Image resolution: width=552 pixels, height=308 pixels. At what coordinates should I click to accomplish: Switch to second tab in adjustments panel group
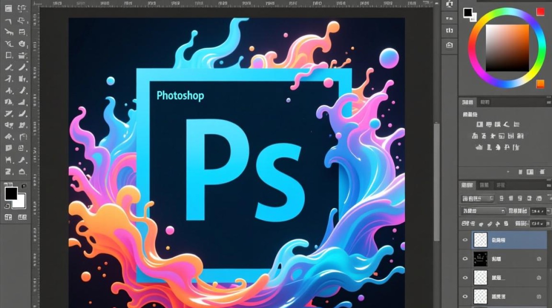[x=485, y=102]
